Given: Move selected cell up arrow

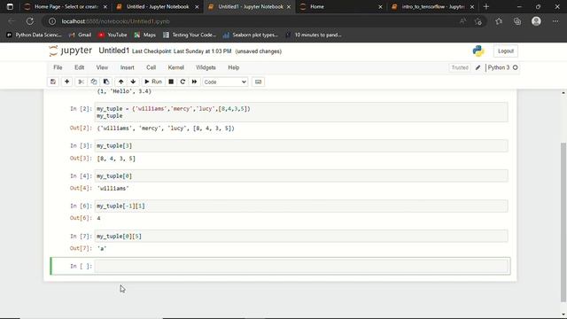Looking at the screenshot, I should tap(121, 82).
